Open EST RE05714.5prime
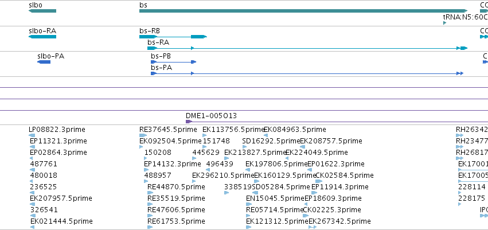 point(275,210)
